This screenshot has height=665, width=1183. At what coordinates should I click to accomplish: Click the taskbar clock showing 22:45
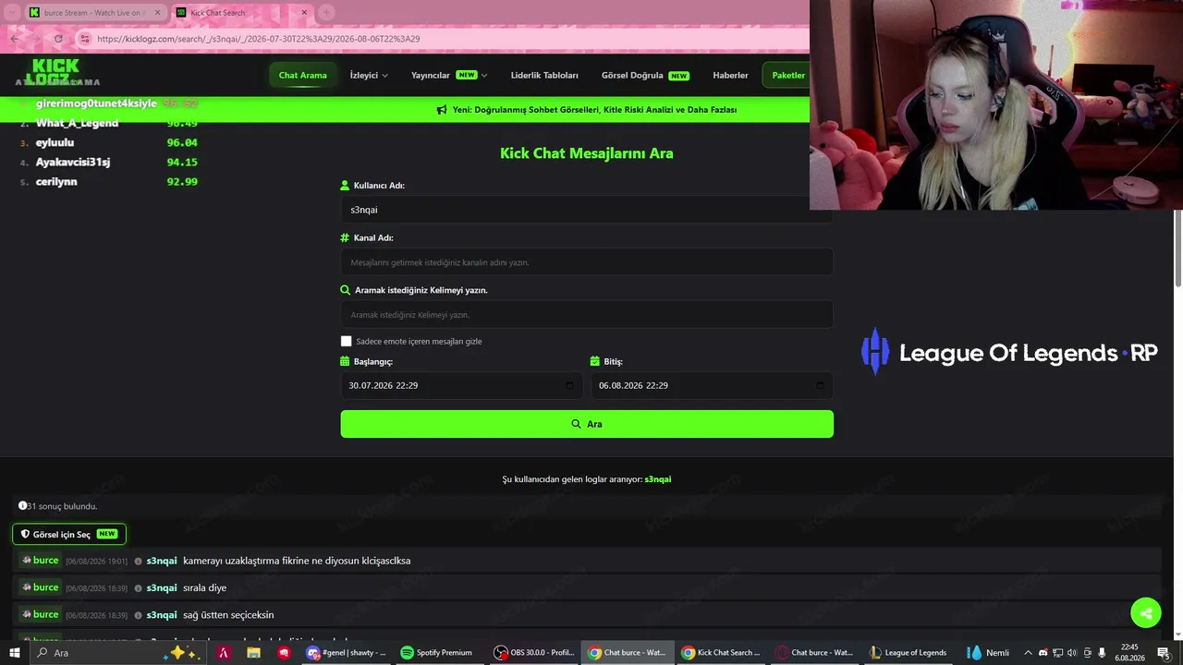(x=1129, y=653)
